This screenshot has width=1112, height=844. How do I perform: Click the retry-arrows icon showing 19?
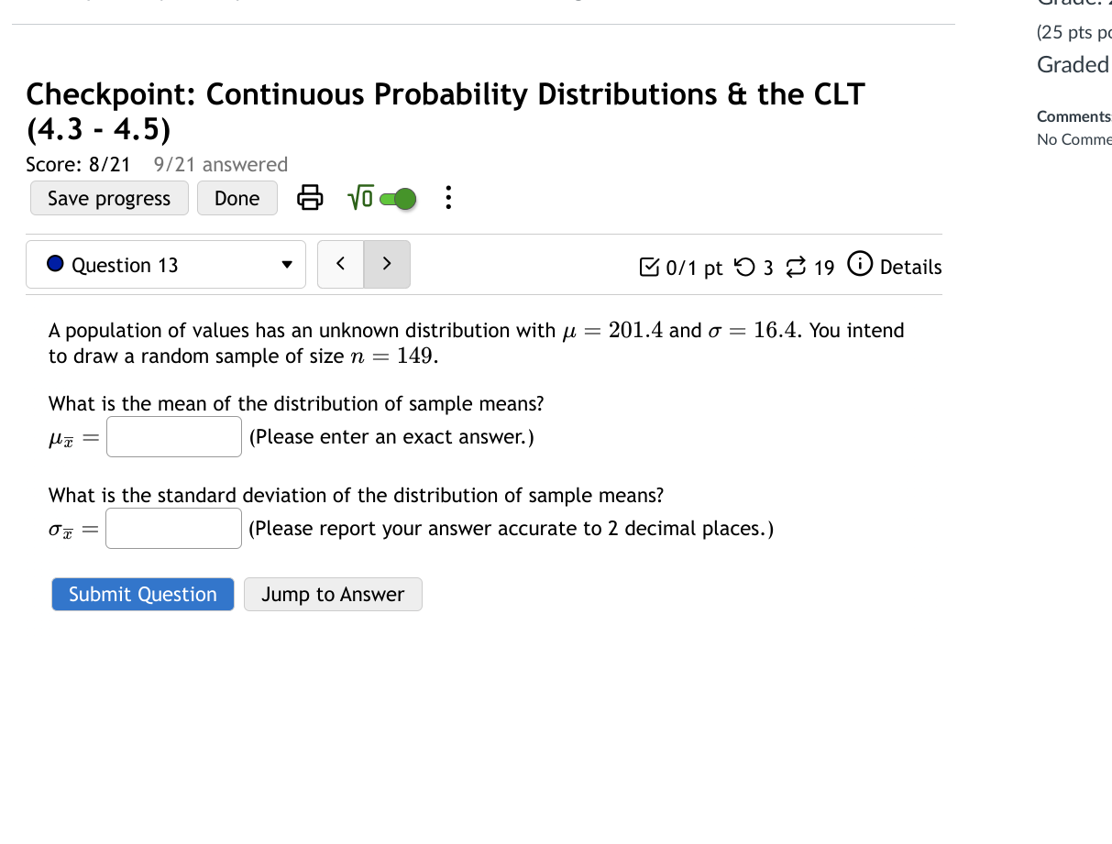(796, 267)
